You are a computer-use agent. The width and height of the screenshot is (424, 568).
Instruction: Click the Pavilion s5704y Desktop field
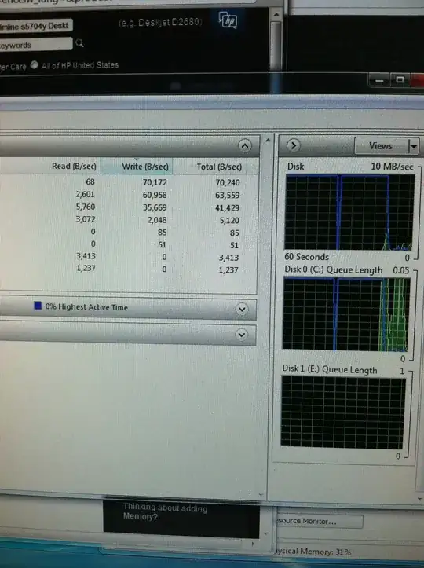(x=35, y=26)
